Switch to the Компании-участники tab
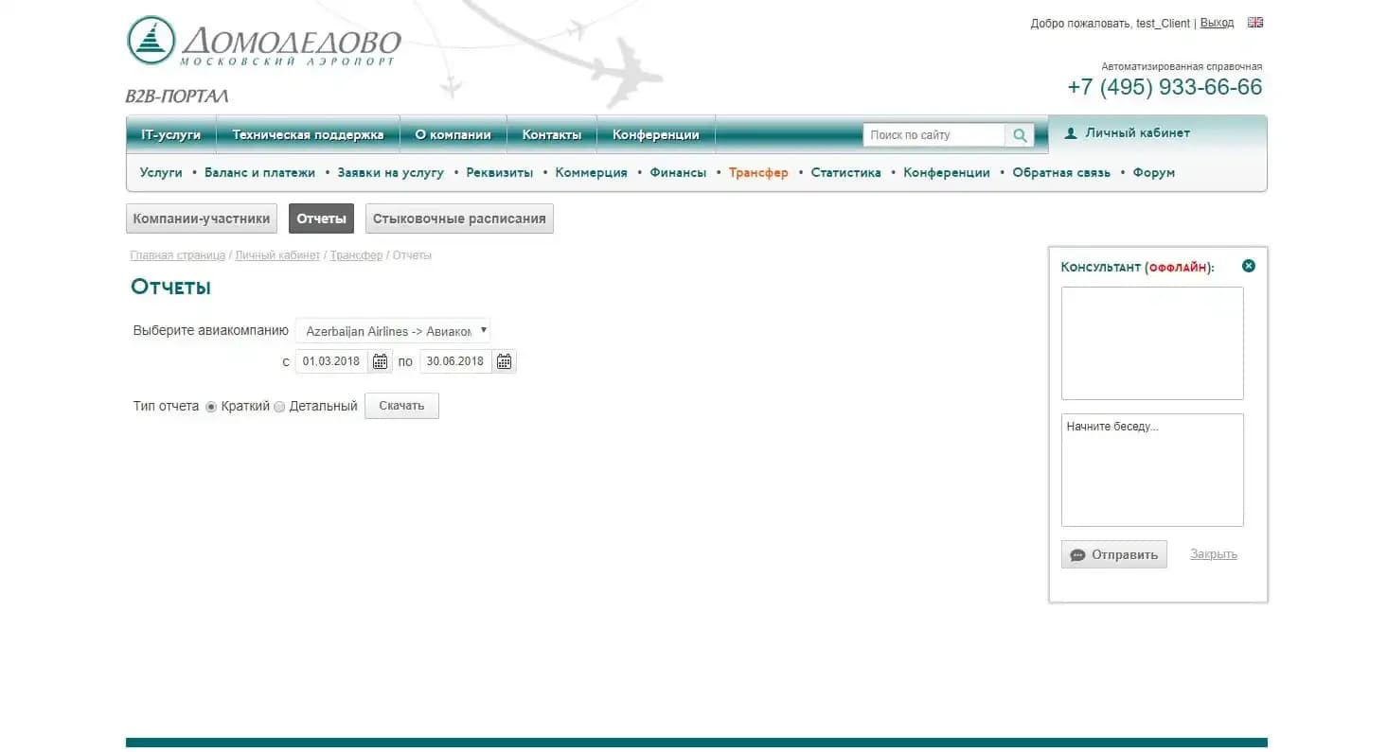This screenshot has width=1387, height=752. pos(202,219)
